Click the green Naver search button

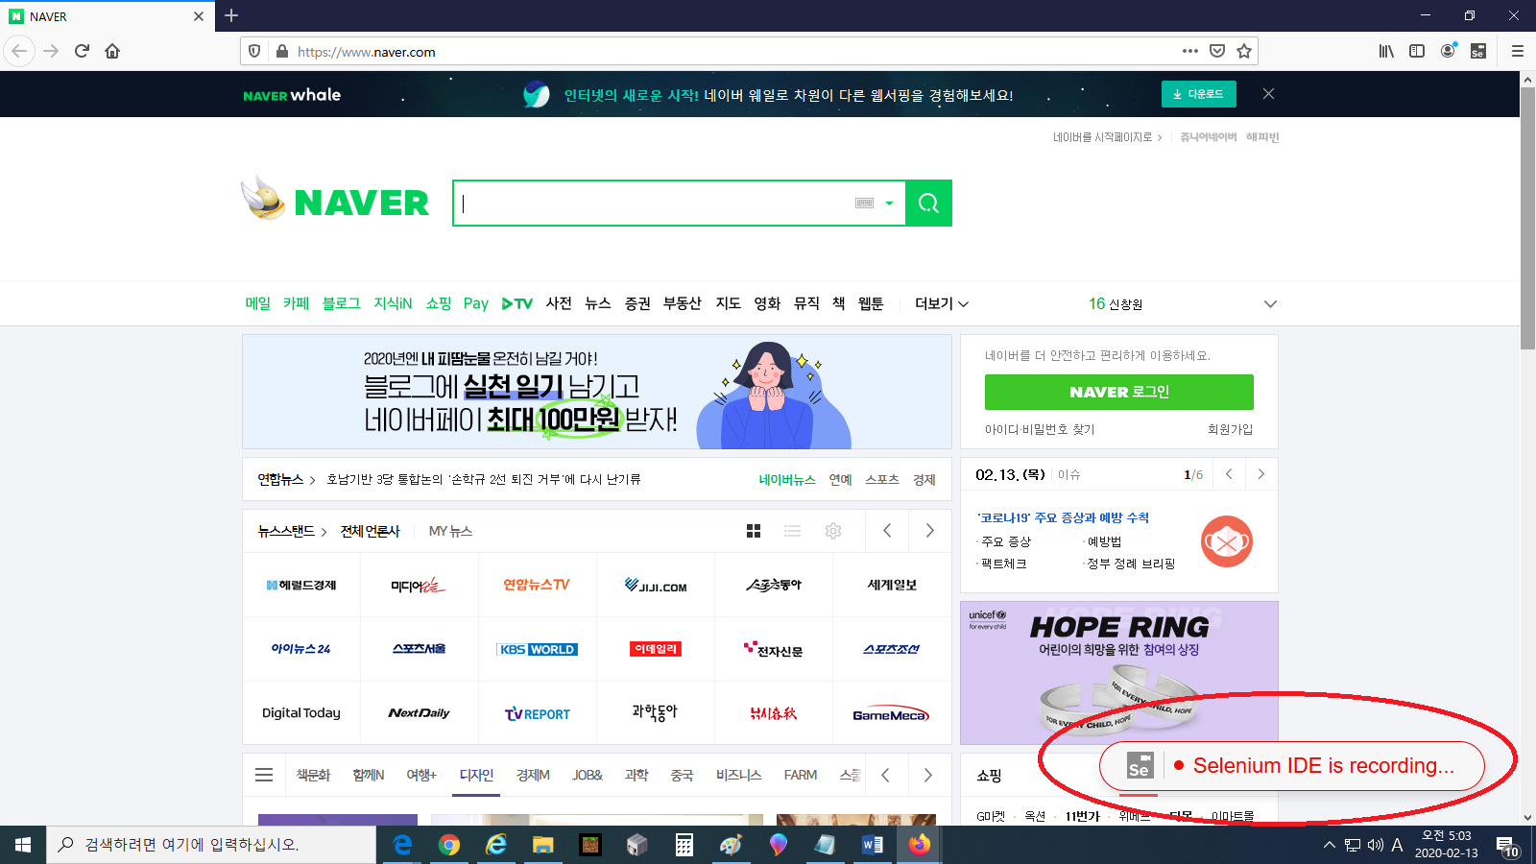pyautogui.click(x=928, y=203)
